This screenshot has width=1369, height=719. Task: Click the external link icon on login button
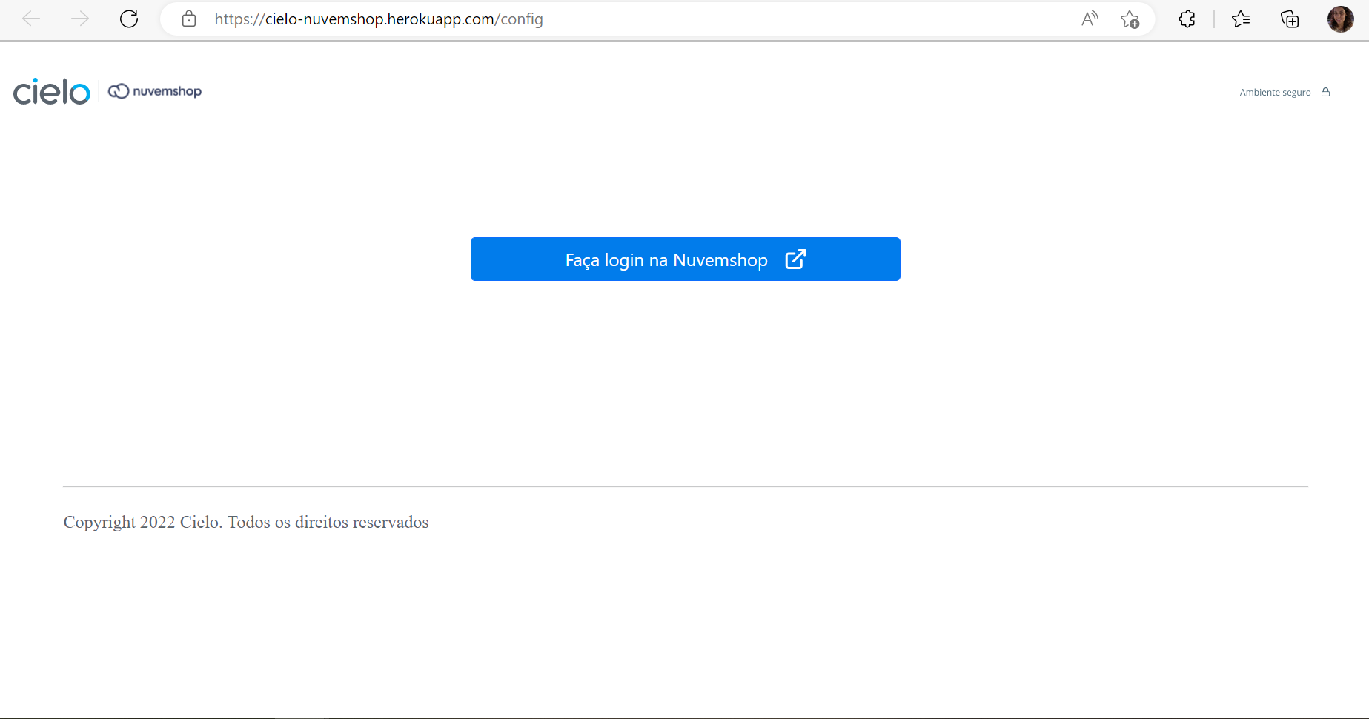click(795, 259)
